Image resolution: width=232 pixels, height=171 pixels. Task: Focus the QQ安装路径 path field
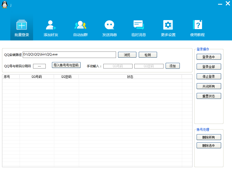(69, 55)
